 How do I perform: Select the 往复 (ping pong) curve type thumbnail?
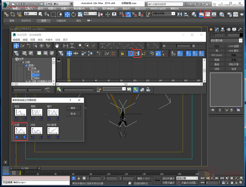(21, 131)
